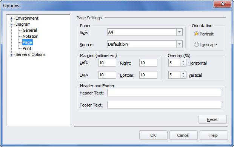Image resolution: width=234 pixels, height=147 pixels.
Task: Click the Top margin field
Action: tap(107, 75)
